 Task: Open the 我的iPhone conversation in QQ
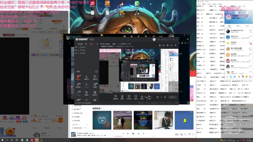(239, 37)
